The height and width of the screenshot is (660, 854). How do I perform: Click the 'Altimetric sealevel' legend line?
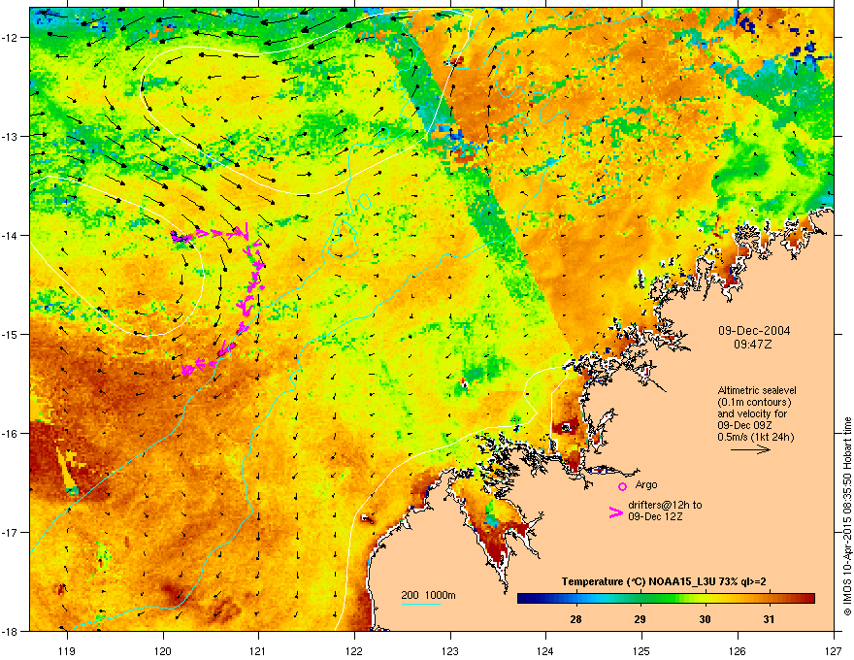[757, 390]
